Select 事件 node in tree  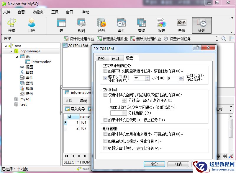point(26,77)
